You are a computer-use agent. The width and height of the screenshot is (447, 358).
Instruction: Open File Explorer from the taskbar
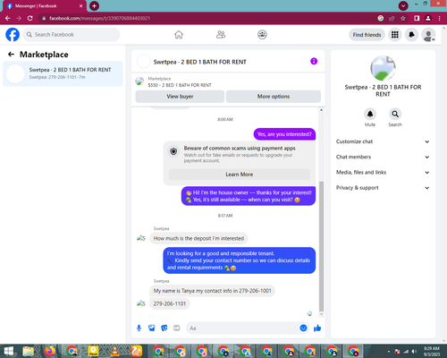click(29, 351)
